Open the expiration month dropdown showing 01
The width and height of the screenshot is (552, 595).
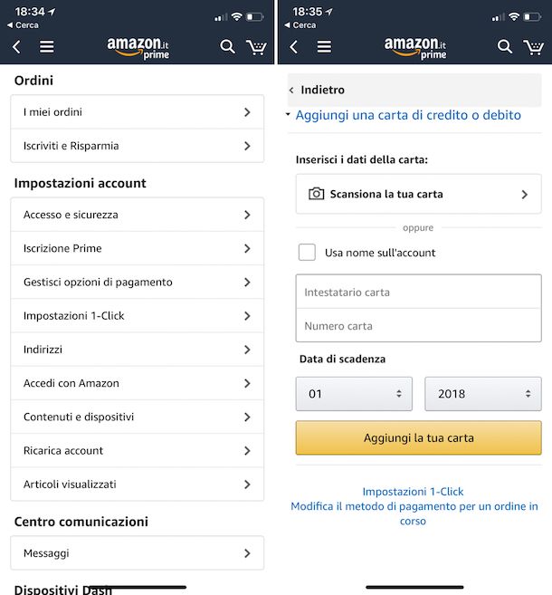click(354, 394)
